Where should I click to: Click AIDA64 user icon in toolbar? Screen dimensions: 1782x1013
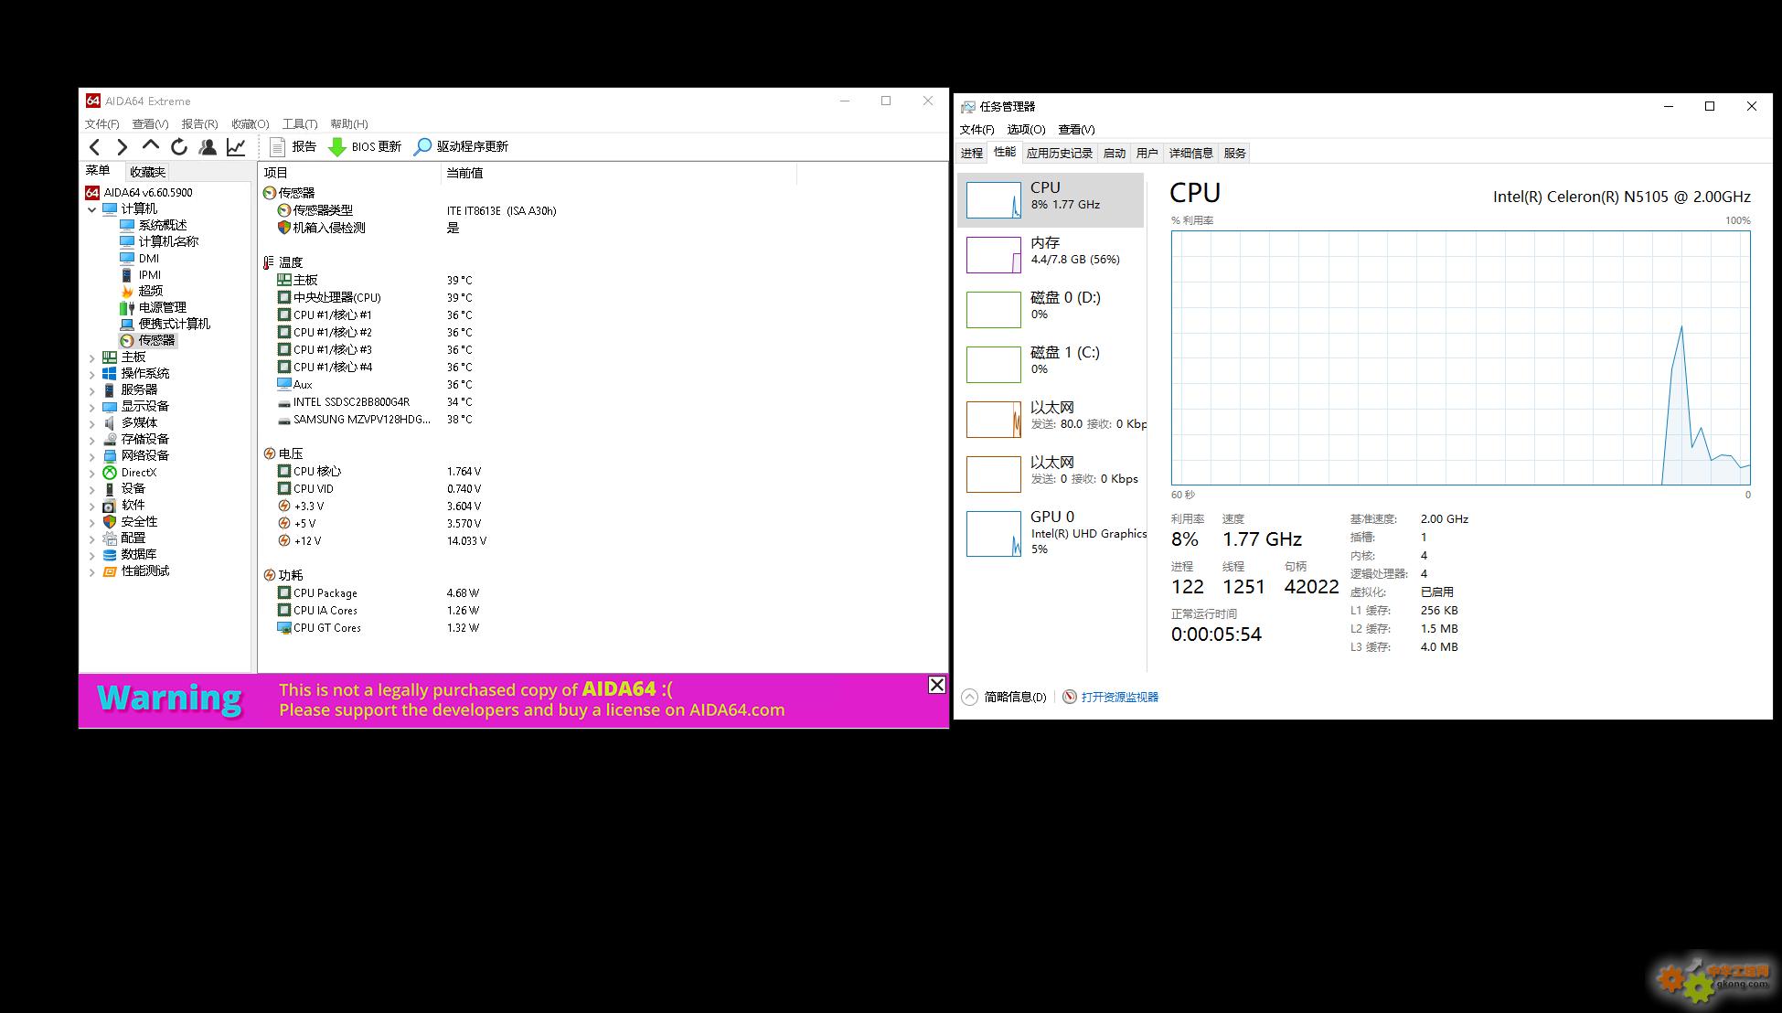pos(208,146)
